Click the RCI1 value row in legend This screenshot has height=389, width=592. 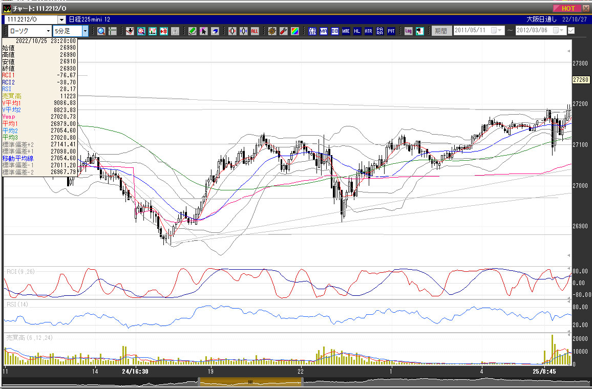point(39,75)
